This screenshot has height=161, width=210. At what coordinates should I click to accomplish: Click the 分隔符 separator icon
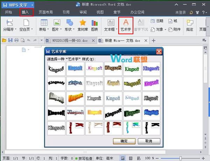10,22
